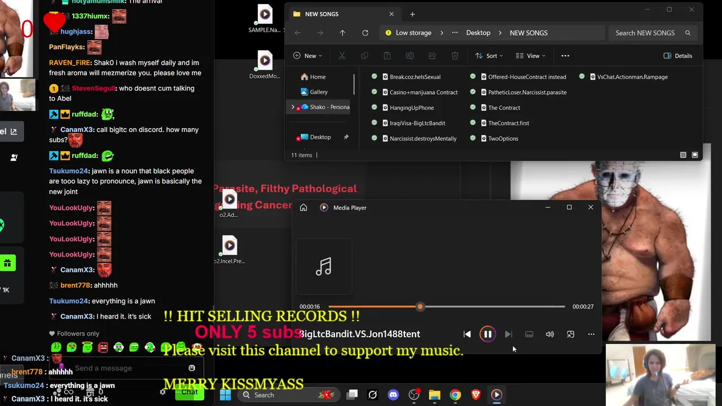This screenshot has width=722, height=406.
Task: Click the chevron after Low storage
Action: (442, 33)
